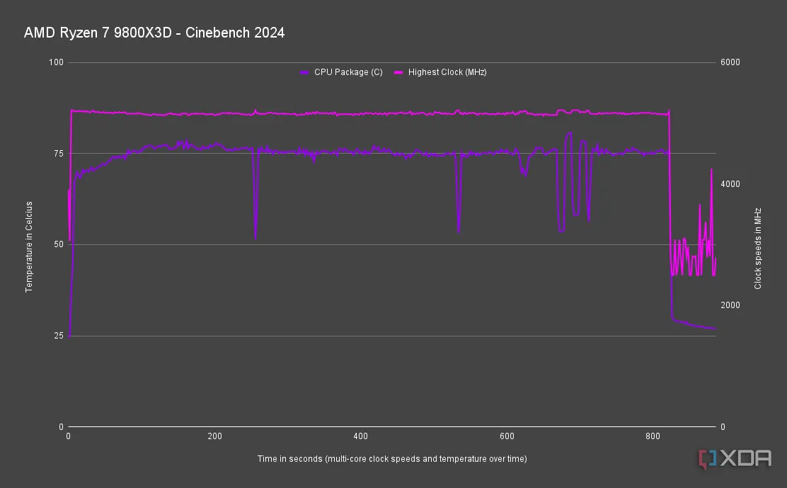Click the 800 tick on the time axis

[x=653, y=437]
